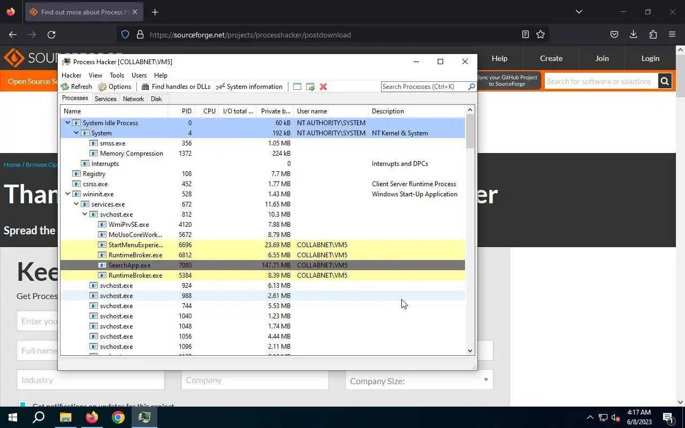This screenshot has height=428, width=685.
Task: Select the WmiPrvSE.exe process
Action: (x=262, y=225)
